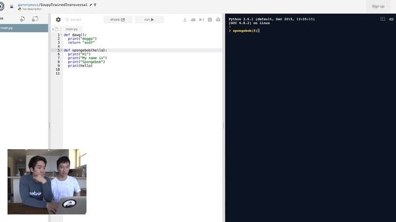Click the share button
Viewport: 396px width, 222px height.
coord(118,20)
